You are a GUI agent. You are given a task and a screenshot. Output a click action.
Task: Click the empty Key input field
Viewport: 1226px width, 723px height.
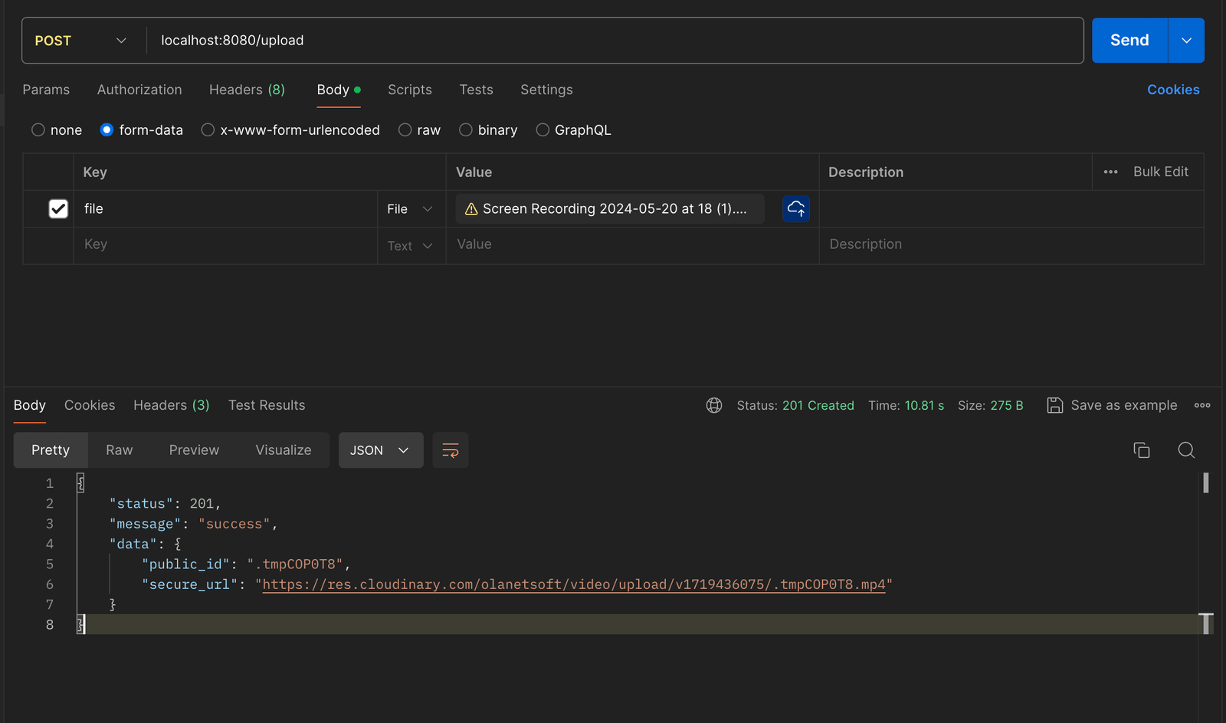[x=225, y=244]
